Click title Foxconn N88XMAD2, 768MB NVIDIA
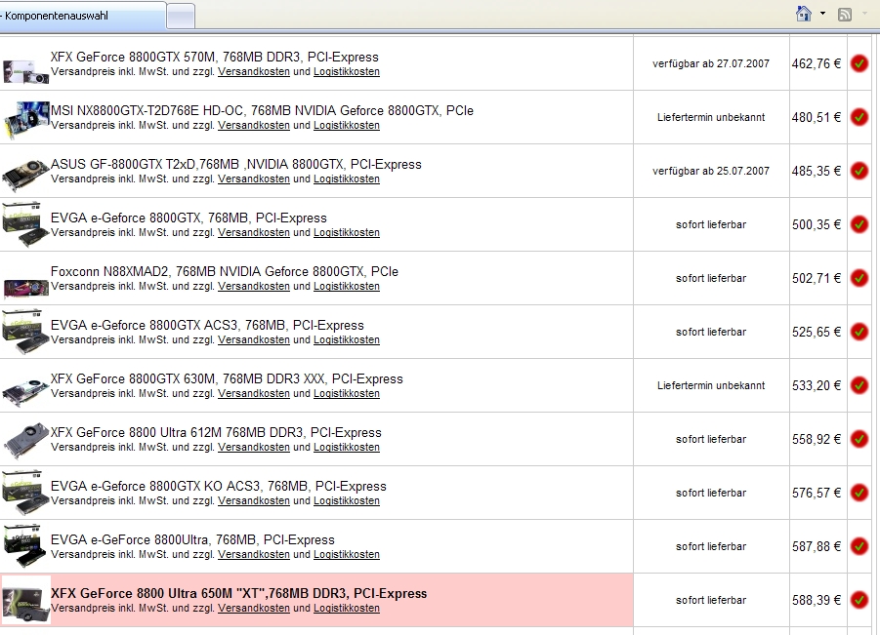This screenshot has width=880, height=635. coord(225,272)
